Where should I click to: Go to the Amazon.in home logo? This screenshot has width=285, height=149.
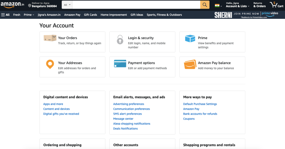pyautogui.click(x=12, y=5)
